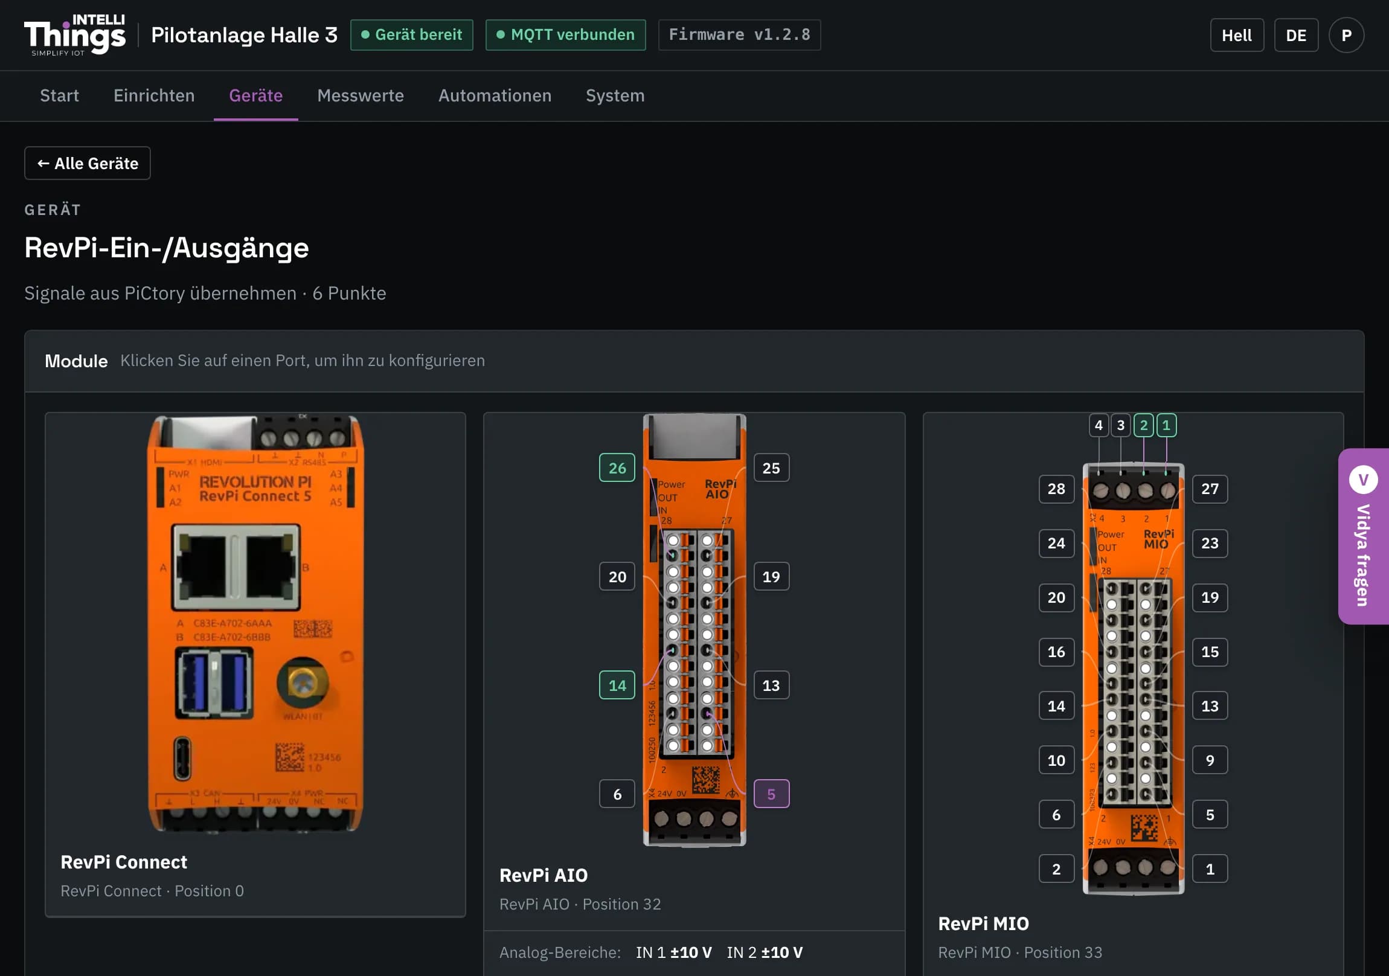
Task: Choose port 20 on the RevPi MIO
Action: coord(1056,597)
